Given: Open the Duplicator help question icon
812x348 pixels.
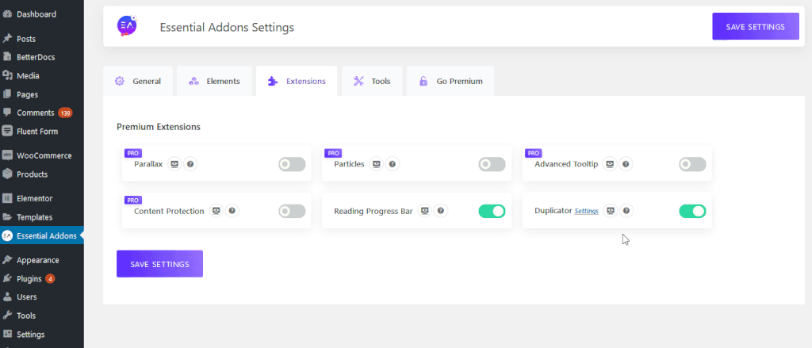Looking at the screenshot, I should [x=626, y=211].
